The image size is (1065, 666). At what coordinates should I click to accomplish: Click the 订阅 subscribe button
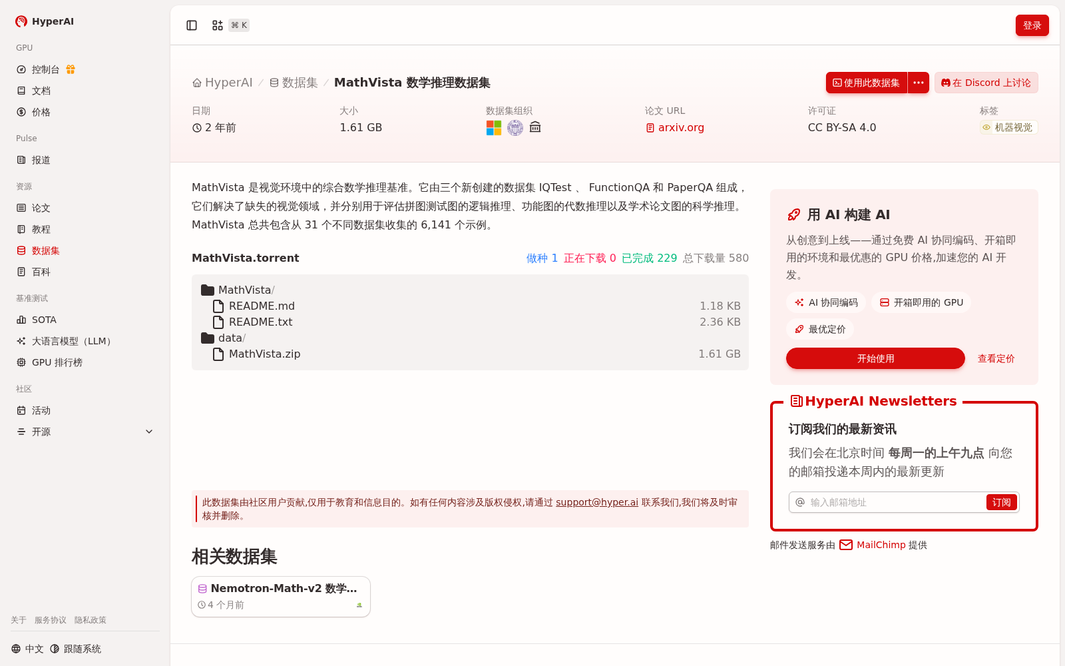(1001, 502)
